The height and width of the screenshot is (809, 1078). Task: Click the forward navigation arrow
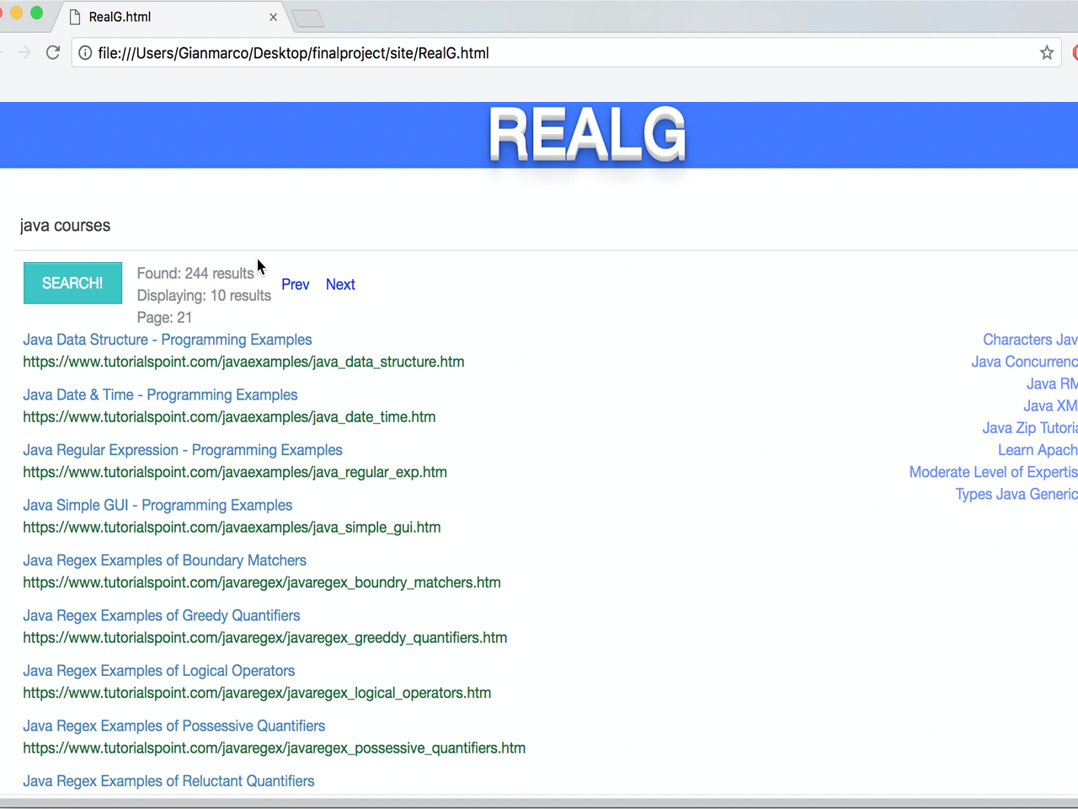(24, 53)
